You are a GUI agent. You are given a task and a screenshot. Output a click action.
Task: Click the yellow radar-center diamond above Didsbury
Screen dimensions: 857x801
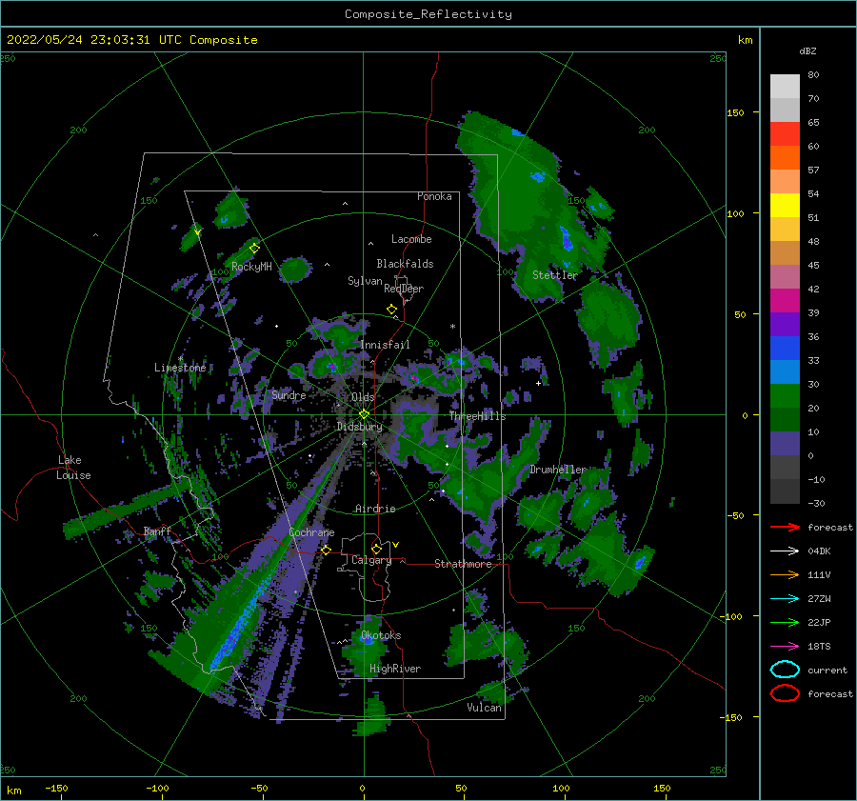[364, 414]
